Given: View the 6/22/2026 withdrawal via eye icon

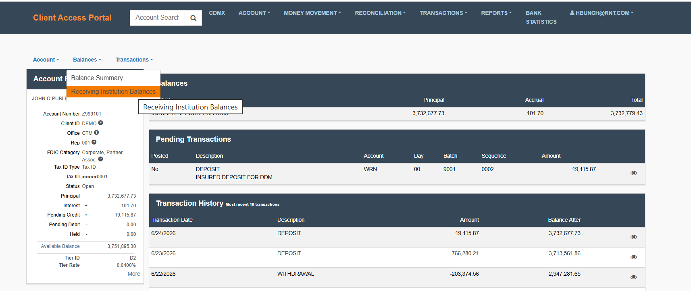Looking at the screenshot, I should 634,277.
